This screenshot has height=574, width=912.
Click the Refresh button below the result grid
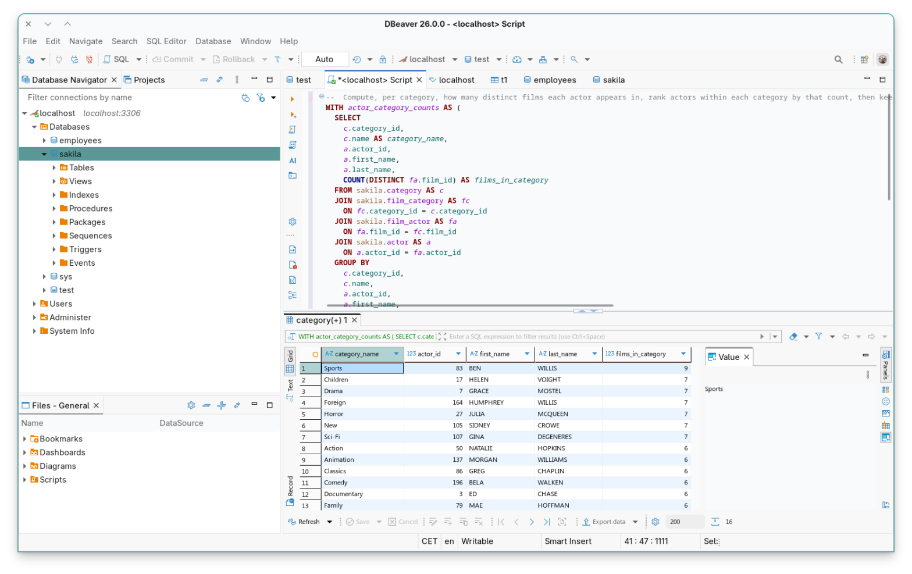pos(304,522)
